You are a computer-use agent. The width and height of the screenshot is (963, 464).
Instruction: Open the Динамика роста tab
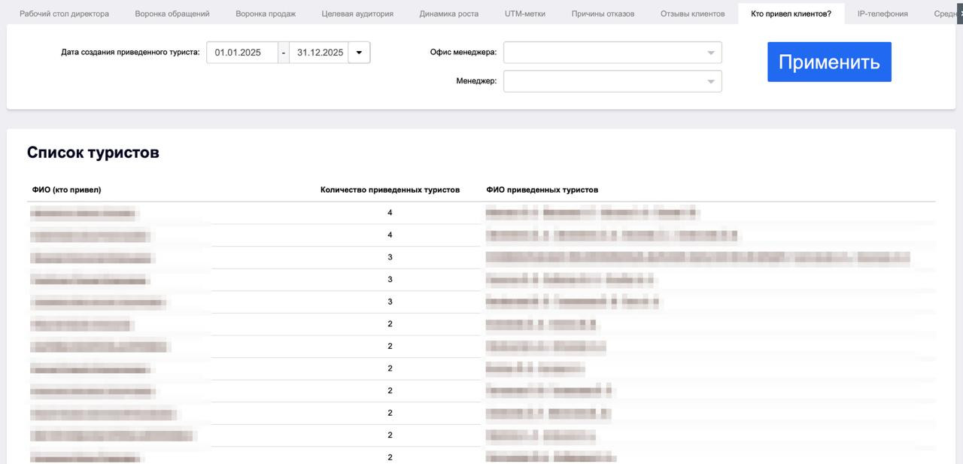(449, 14)
